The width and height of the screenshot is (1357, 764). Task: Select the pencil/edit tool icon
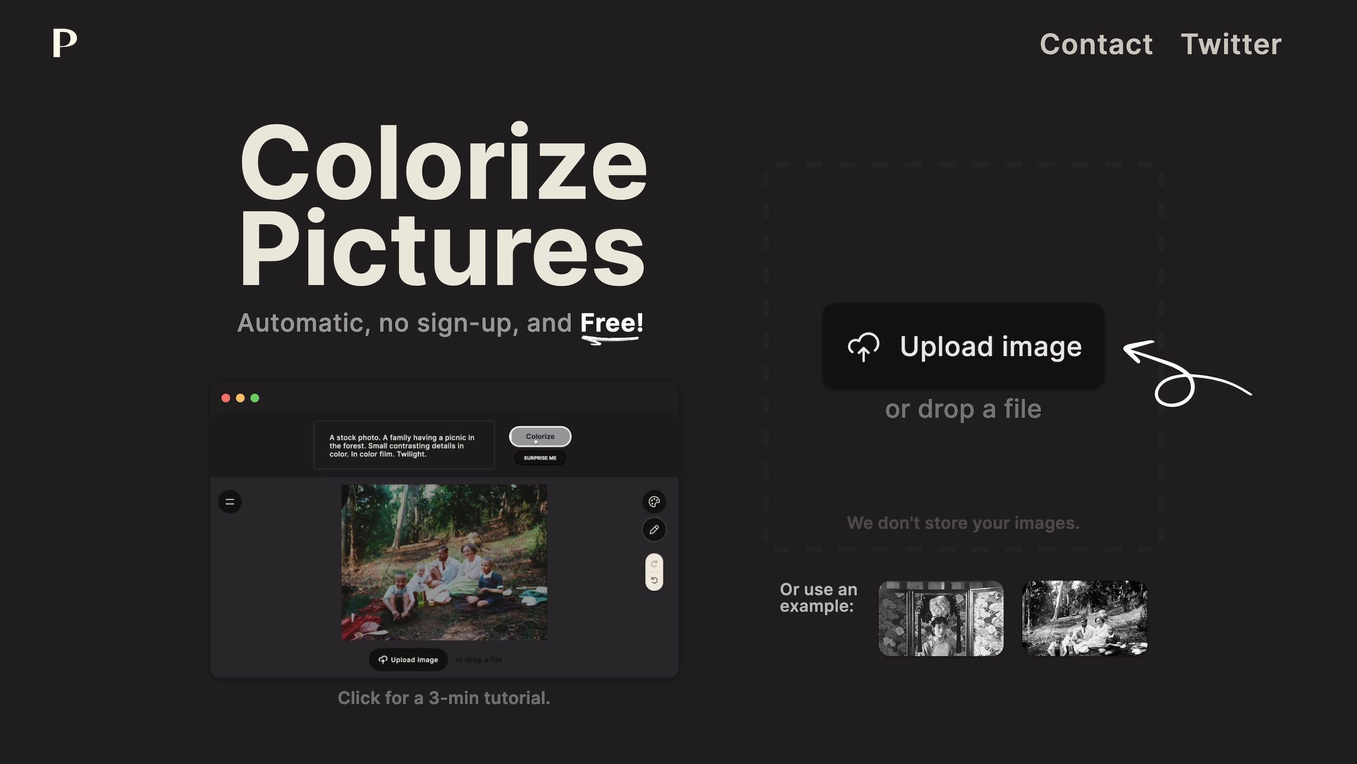click(655, 530)
